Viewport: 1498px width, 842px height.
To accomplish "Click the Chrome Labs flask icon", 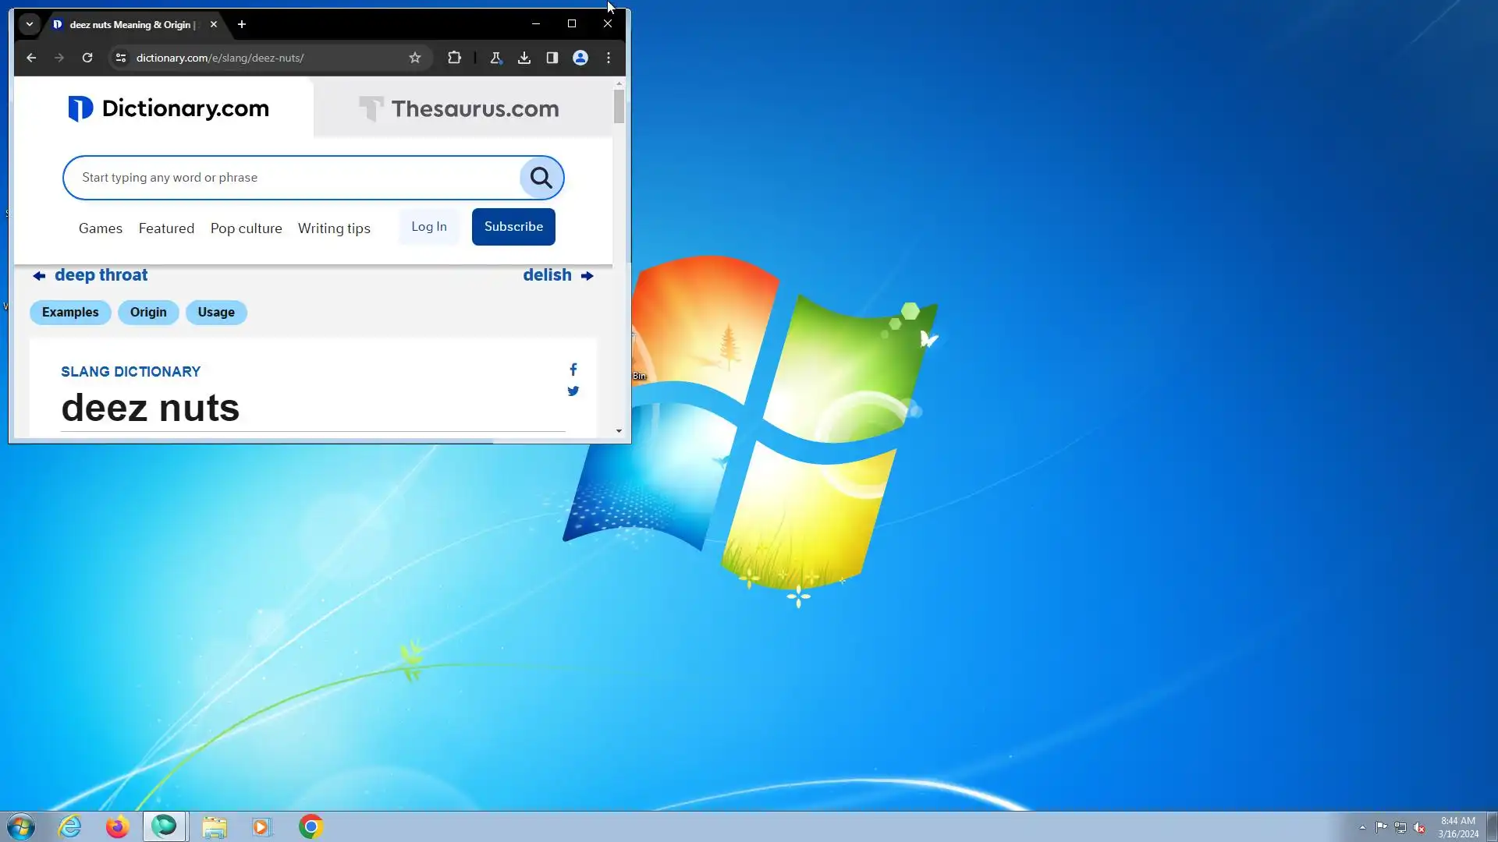I will tap(495, 58).
